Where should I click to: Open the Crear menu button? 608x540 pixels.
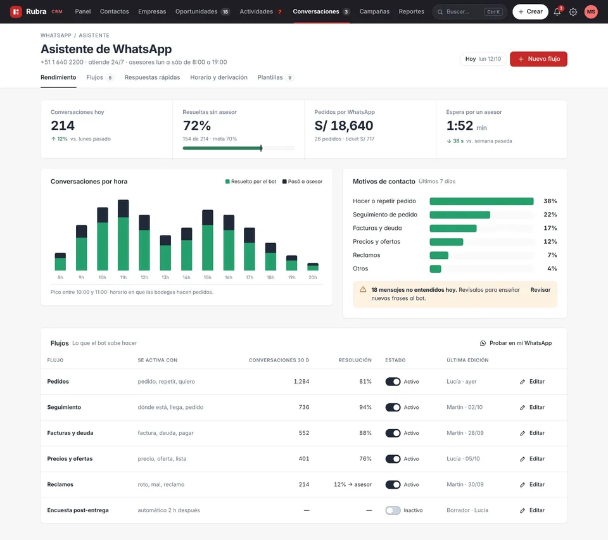pyautogui.click(x=530, y=11)
